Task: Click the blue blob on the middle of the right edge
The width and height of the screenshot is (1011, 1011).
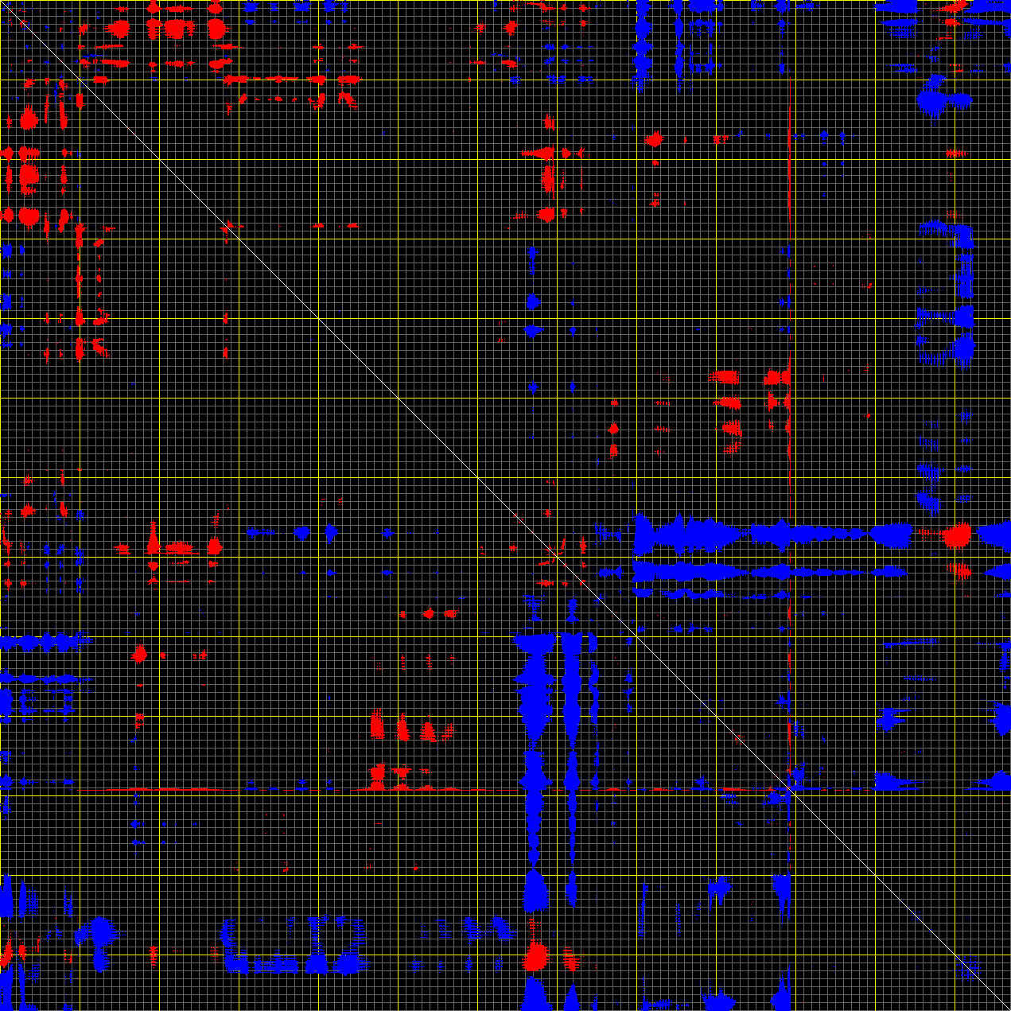Action: click(1002, 717)
